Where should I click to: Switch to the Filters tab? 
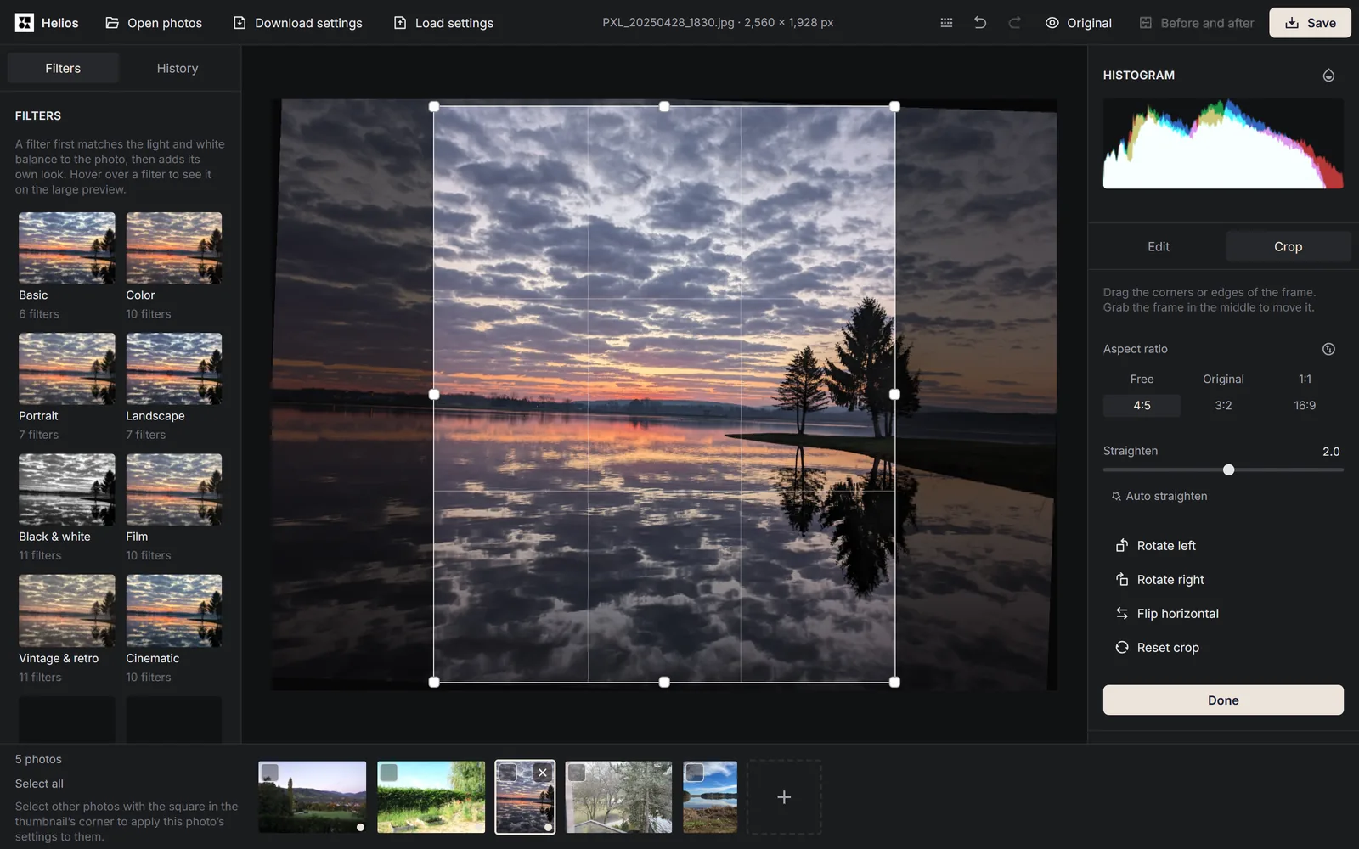[x=63, y=68]
